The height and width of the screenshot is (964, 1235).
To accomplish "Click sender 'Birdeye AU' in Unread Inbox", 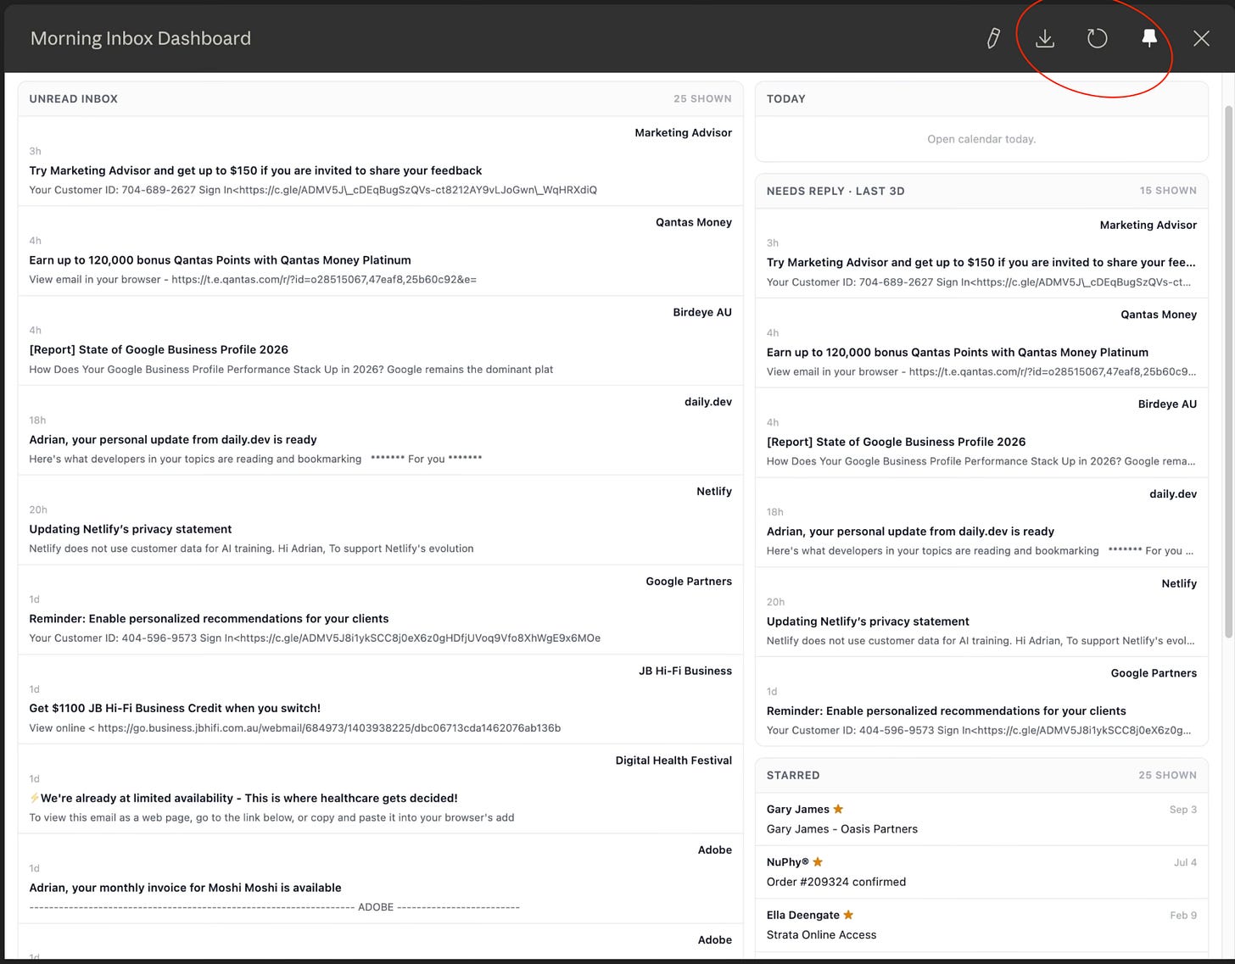I will (702, 312).
